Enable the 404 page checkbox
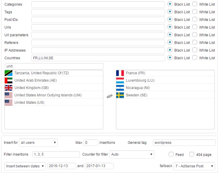Image resolution: width=218 pixels, height=173 pixels. tap(192, 154)
